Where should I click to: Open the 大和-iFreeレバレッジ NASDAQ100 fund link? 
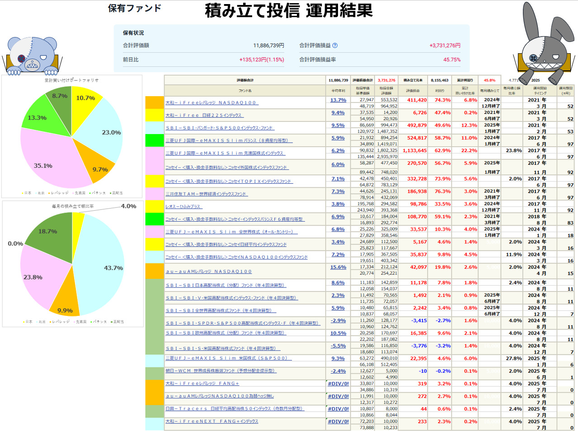coord(212,103)
